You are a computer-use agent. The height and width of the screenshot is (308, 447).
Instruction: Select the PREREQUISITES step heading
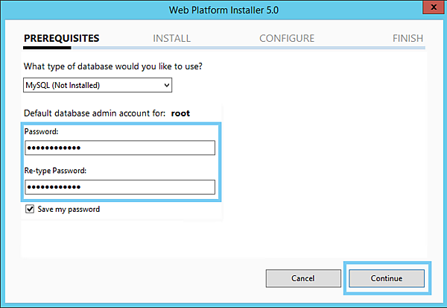coord(61,38)
